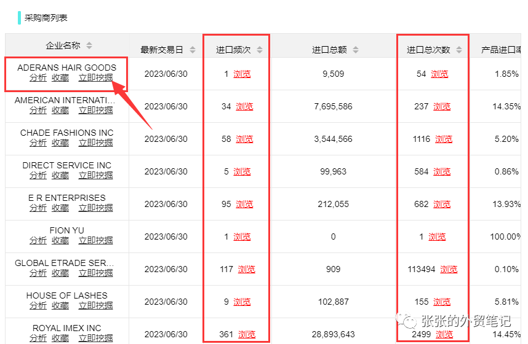Sort by 企业名称 column arrows
The height and width of the screenshot is (344, 528).
[89, 45]
